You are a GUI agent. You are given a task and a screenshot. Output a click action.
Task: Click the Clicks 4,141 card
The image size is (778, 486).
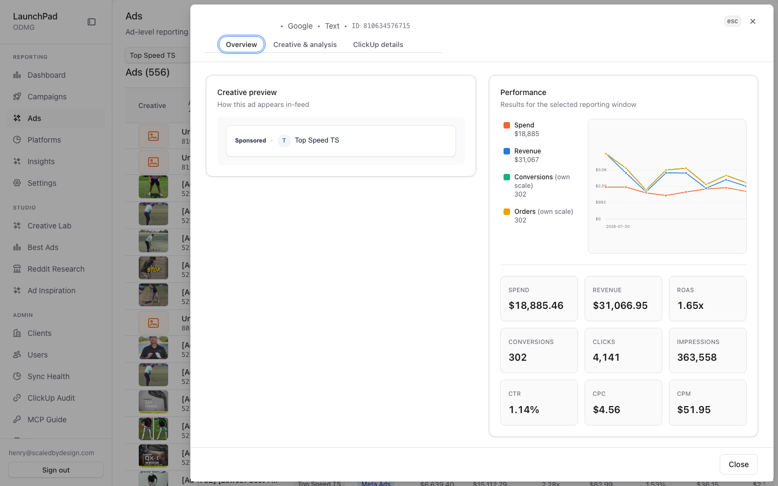point(623,350)
